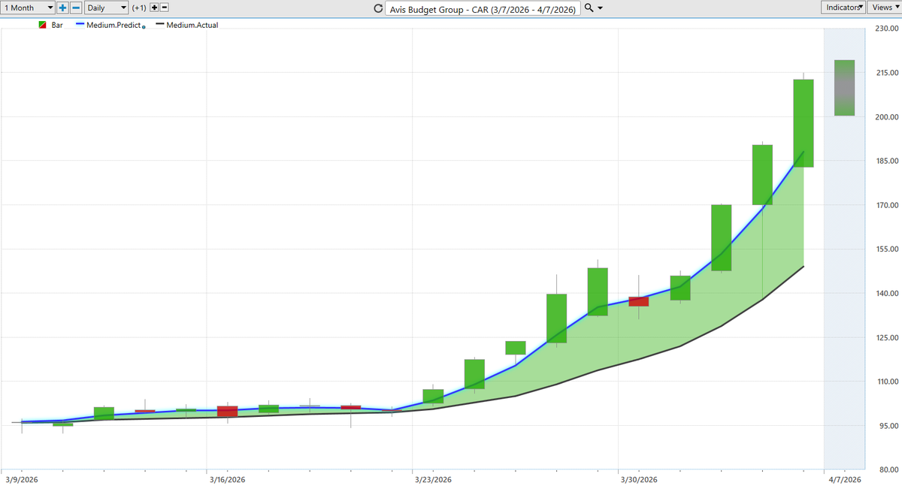Click the 110.00 price axis label
The height and width of the screenshot is (489, 902).
tap(888, 382)
